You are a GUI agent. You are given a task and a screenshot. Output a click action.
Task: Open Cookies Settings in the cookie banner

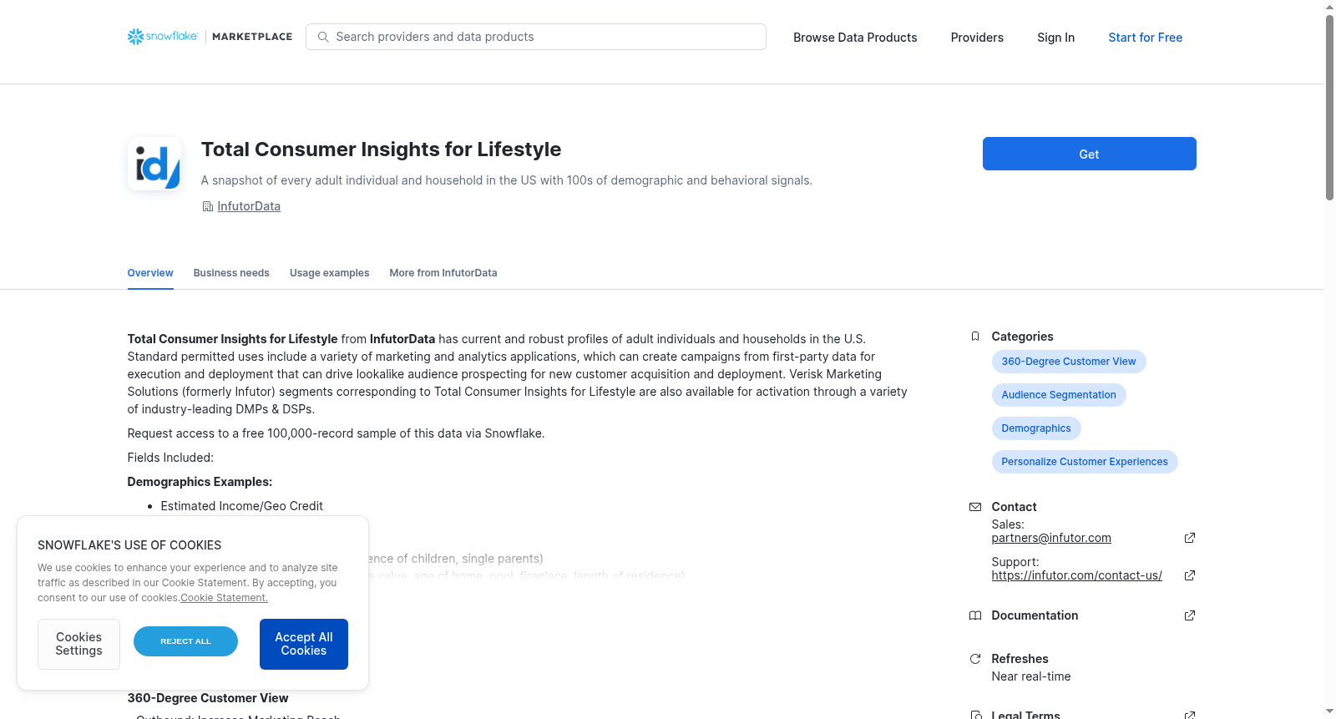(x=78, y=644)
